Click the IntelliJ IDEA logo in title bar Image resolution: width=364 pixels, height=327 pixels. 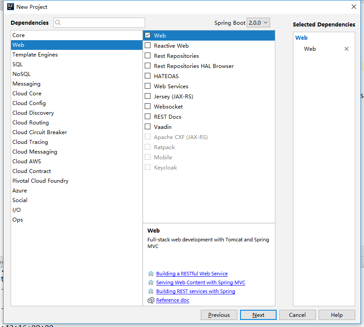click(11, 7)
